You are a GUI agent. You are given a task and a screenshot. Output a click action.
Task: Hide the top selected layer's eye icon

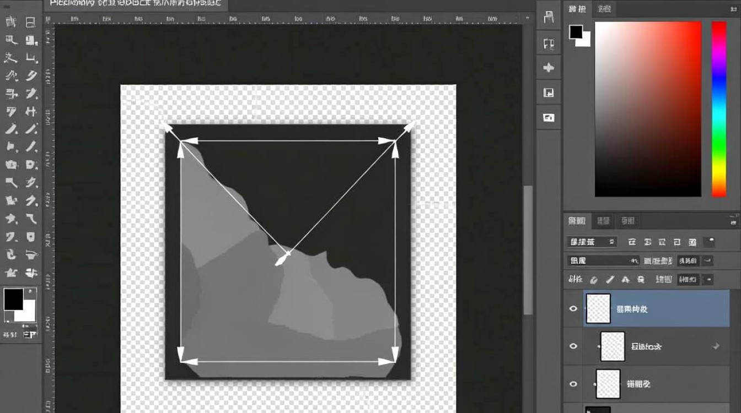click(573, 308)
